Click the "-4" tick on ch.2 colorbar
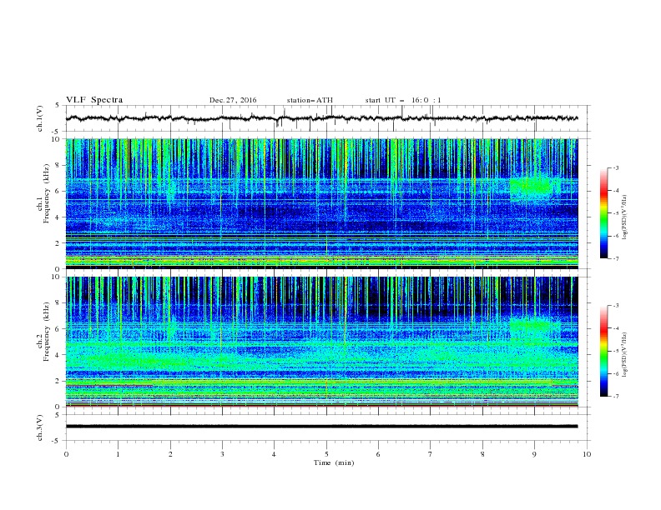Image resolution: width=661 pixels, height=510 pixels. (x=615, y=328)
